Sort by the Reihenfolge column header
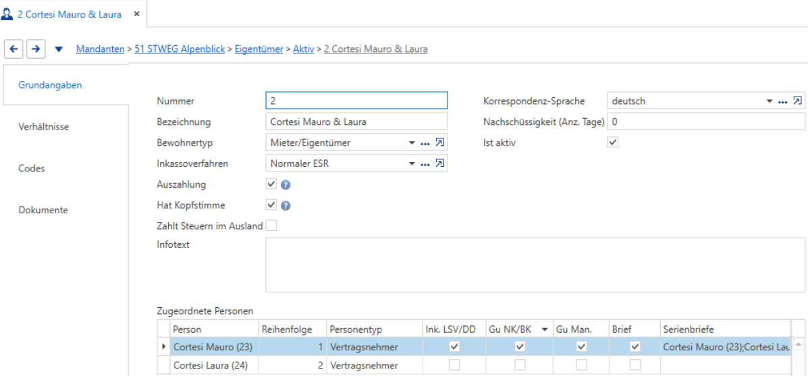Viewport: 808px width, 376px height. click(x=292, y=329)
